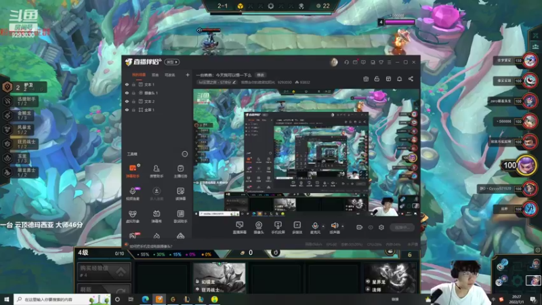Expand the speaker device arrow
The height and width of the screenshot is (305, 542).
click(343, 226)
